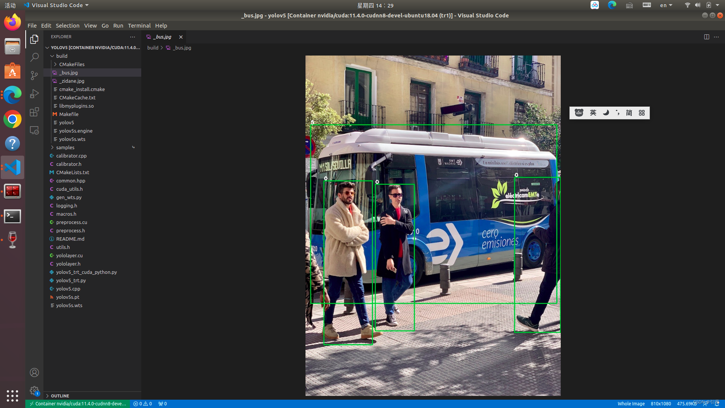725x408 pixels.
Task: Expand the OUTLINE section
Action: click(60, 396)
